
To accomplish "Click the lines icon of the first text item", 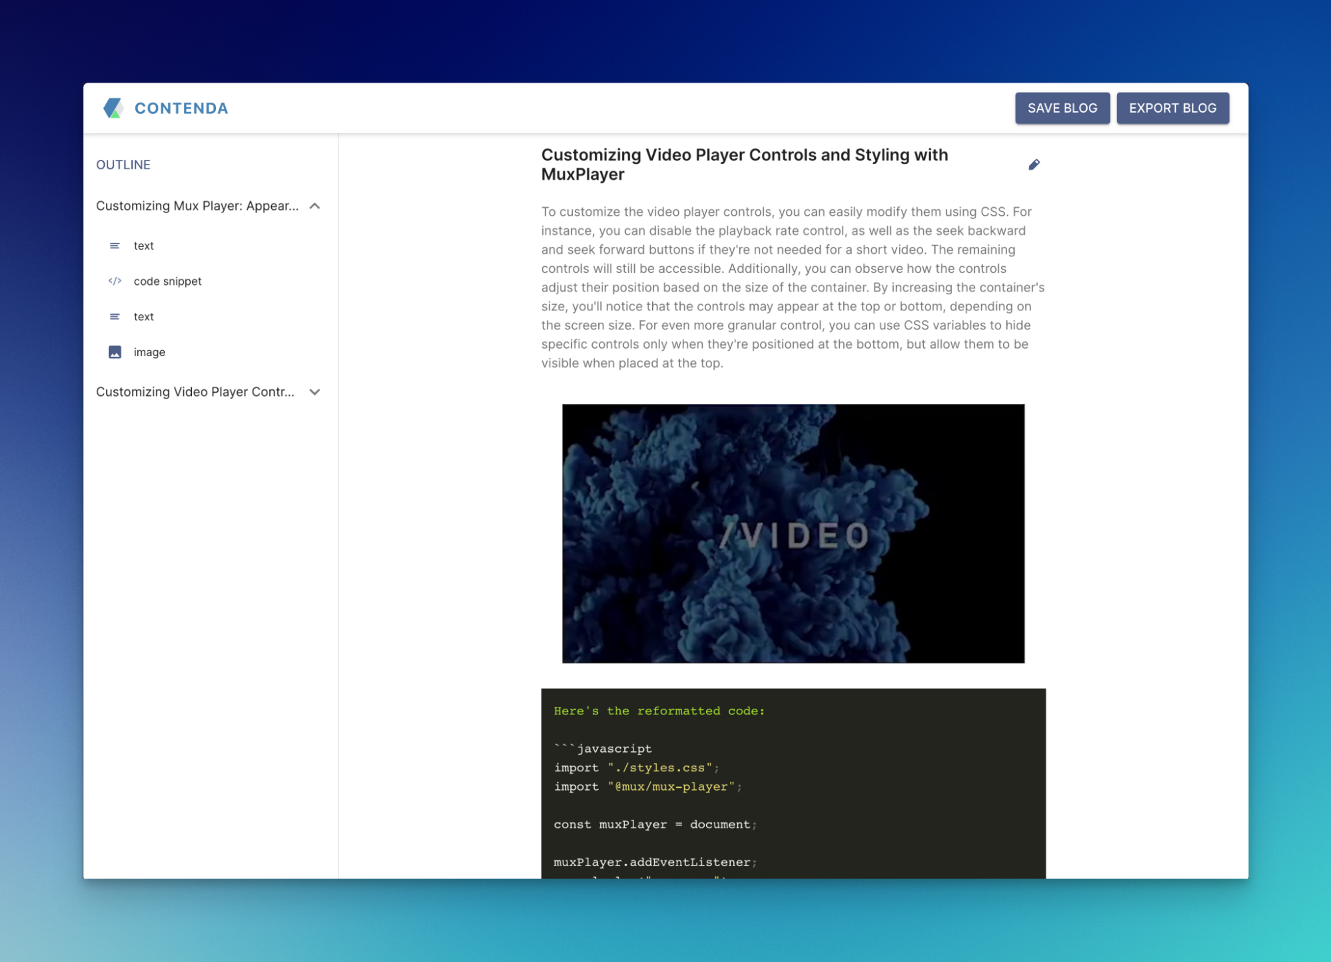I will 115,246.
